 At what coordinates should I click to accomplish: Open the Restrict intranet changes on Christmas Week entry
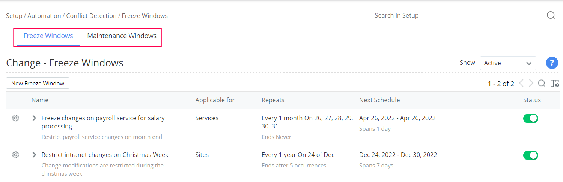click(105, 155)
